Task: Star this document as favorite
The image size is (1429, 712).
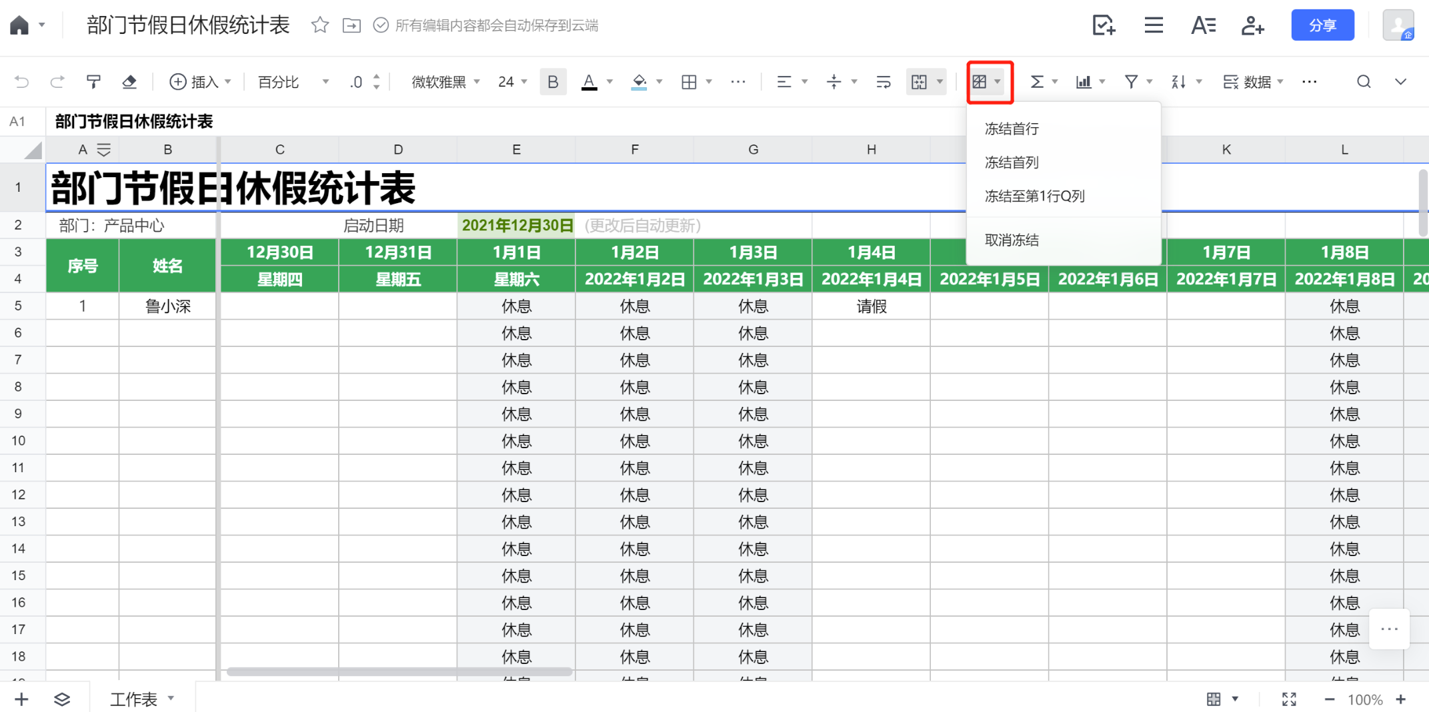Action: point(320,25)
